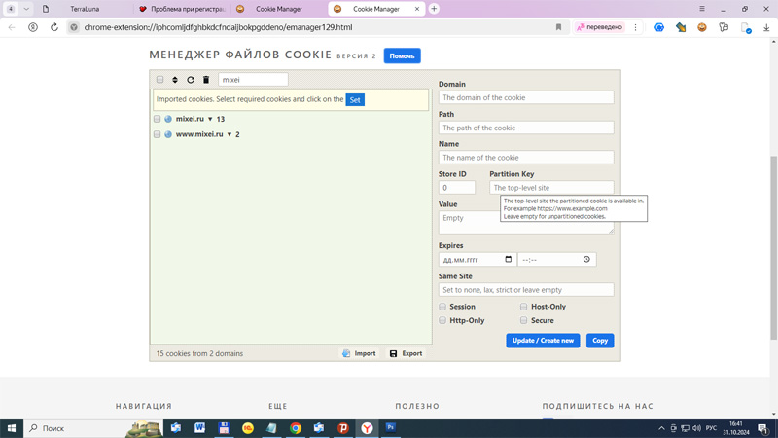This screenshot has height=438, width=778.
Task: Click the expand/collapse all arrows icon
Action: coord(175,80)
